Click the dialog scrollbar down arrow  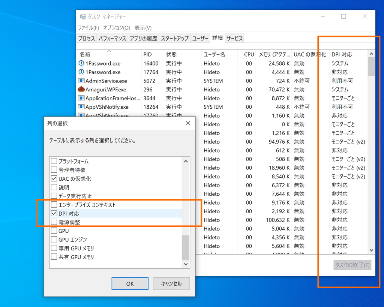(186, 264)
